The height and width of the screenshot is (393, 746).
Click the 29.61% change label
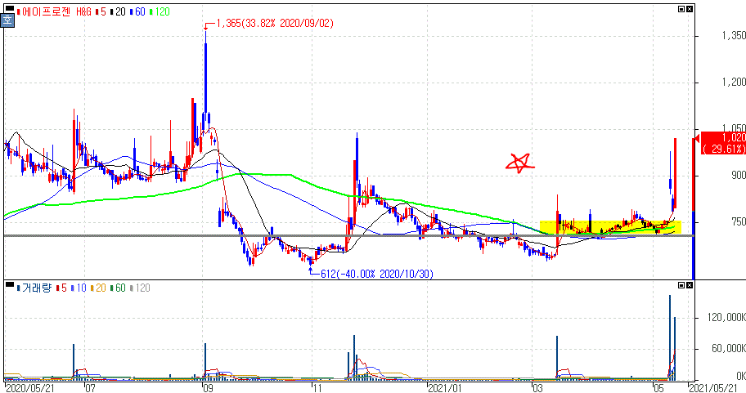pos(724,150)
